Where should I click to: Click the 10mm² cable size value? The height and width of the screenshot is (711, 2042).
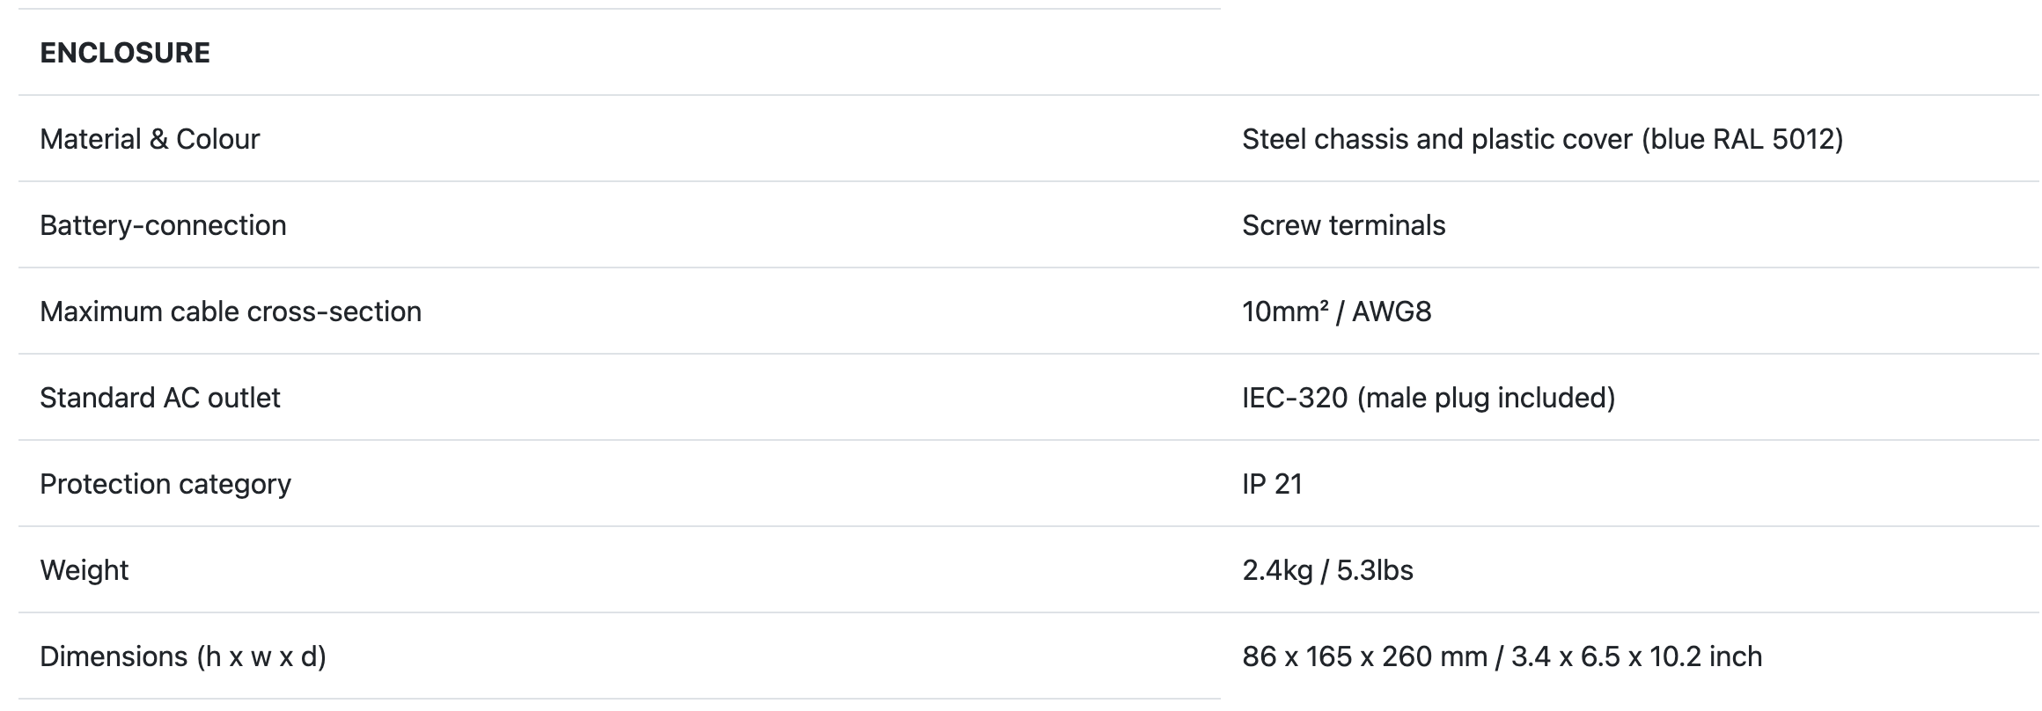(1285, 312)
